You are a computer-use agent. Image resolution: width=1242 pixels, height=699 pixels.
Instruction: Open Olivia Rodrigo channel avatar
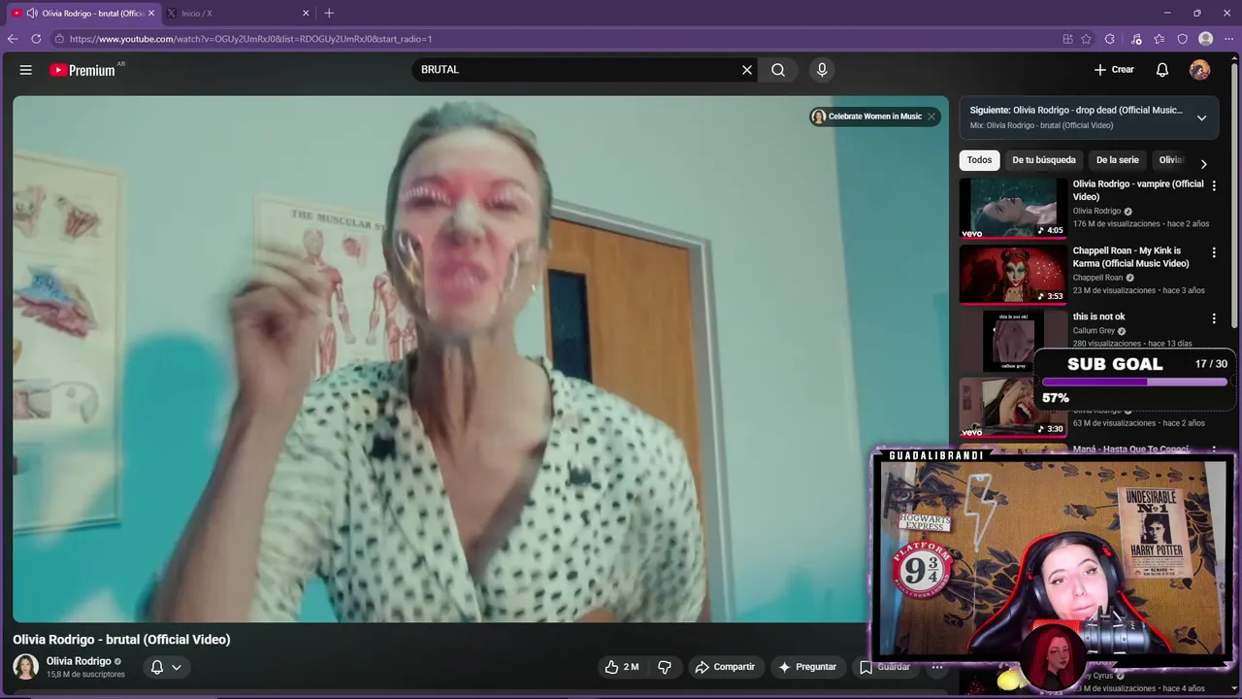(x=26, y=667)
